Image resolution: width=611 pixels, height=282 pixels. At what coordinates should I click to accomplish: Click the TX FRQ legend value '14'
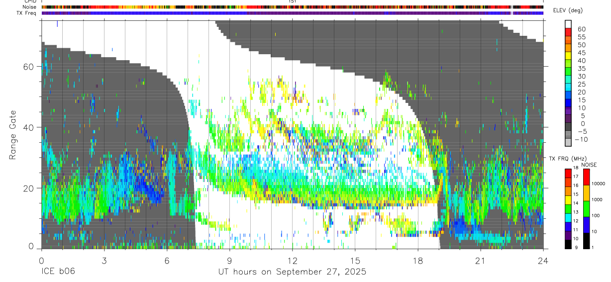coord(576,203)
